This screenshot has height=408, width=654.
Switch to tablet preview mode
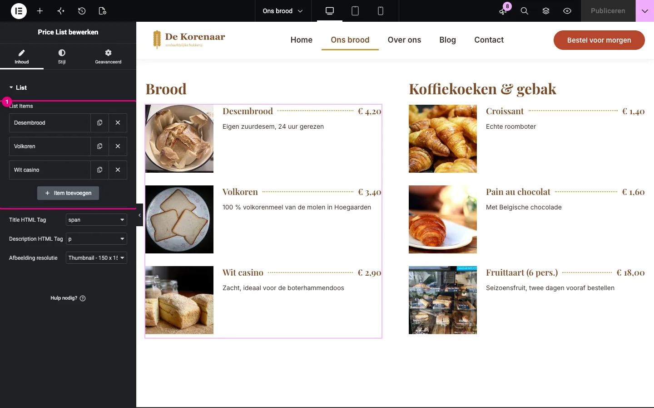coord(355,11)
